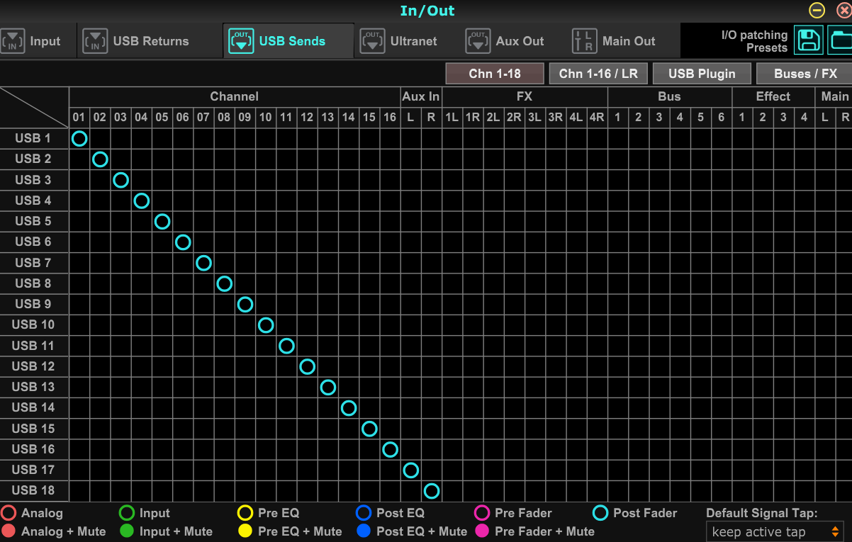Toggle USB 5 patch on channel 05

pos(162,221)
